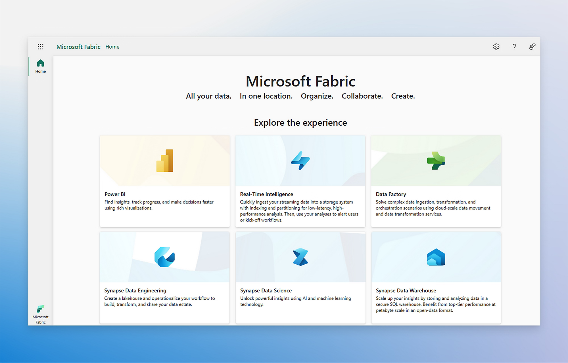Choose the Synapse Data Science card title
This screenshot has width=568, height=363.
(266, 291)
